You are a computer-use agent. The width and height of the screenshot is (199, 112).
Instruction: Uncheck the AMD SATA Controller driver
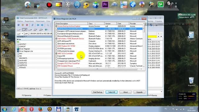pyautogui.click(x=56, y=54)
